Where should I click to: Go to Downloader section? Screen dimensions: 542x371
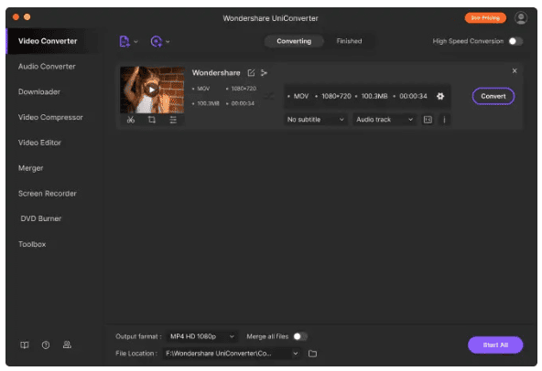[39, 91]
